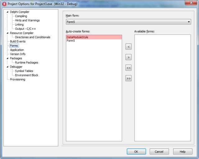Screen dimensions: 199x159
Task: Move all forms right with >> button
Action: coord(128,78)
